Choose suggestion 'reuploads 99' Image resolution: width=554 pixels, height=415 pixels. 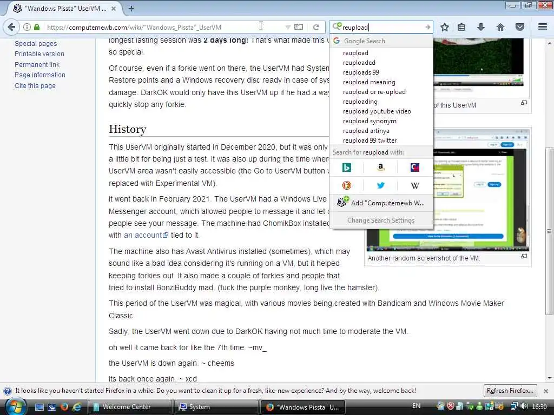coord(361,72)
